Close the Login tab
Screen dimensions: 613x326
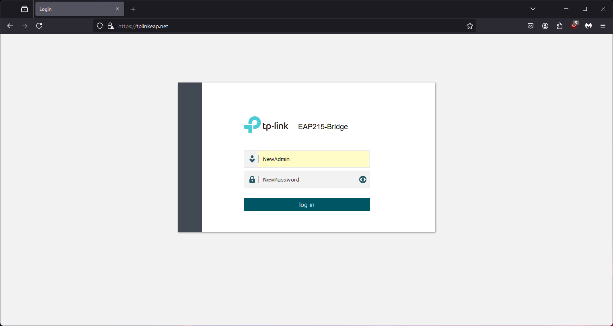click(117, 9)
